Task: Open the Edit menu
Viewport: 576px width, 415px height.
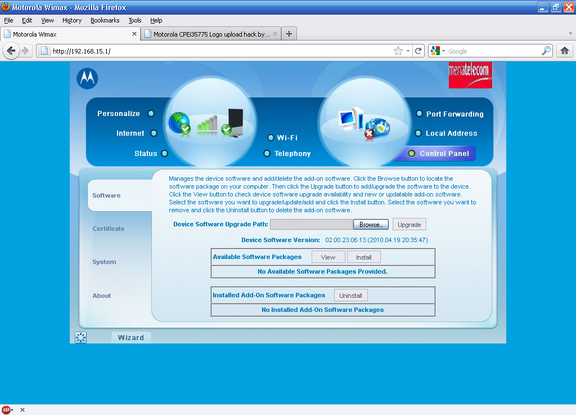Action: coord(27,20)
